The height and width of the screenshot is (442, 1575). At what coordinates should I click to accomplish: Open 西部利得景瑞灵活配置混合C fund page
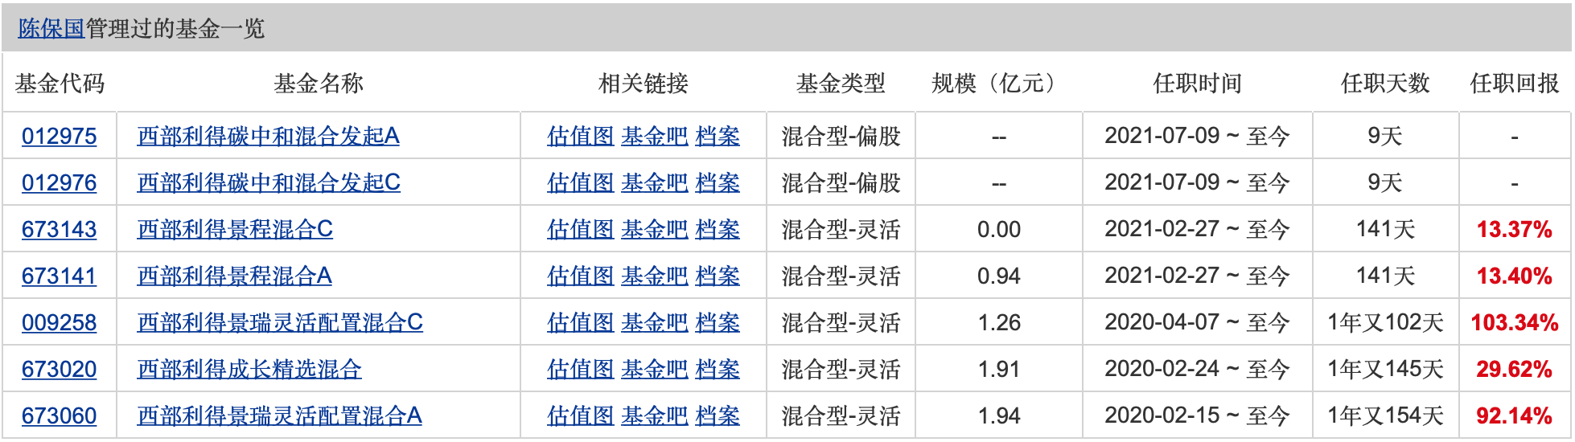coord(280,322)
